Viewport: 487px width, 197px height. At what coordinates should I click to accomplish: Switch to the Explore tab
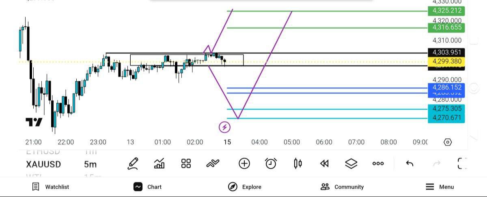click(245, 187)
